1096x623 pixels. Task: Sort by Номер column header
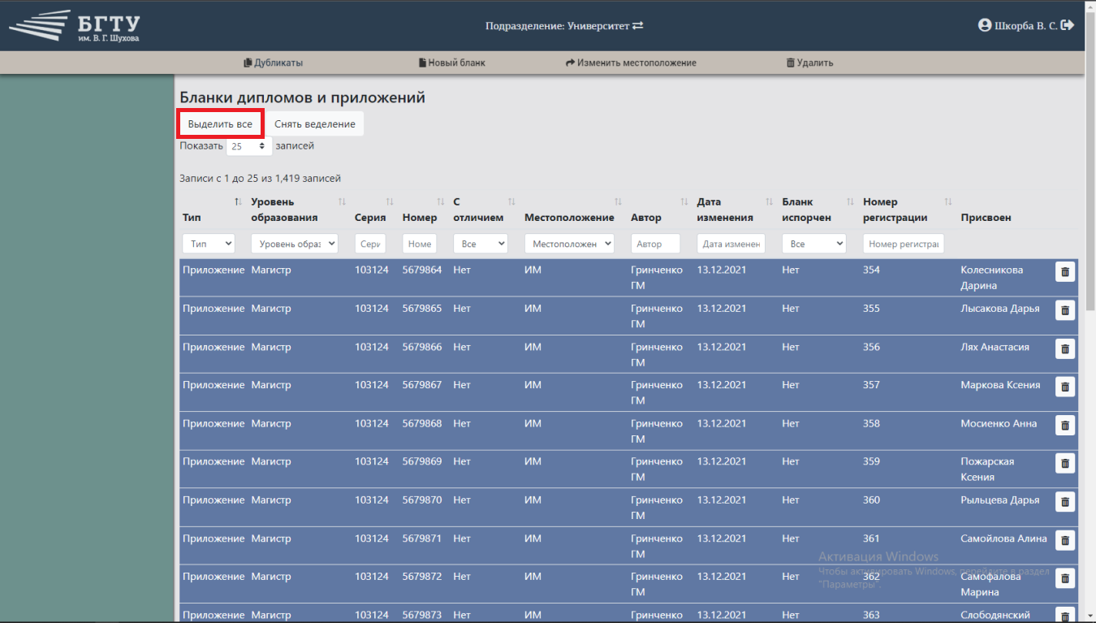pos(441,201)
